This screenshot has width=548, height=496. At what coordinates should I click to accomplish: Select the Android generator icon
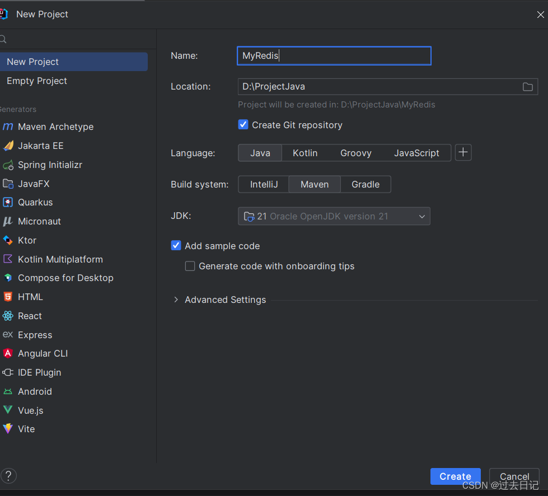pyautogui.click(x=8, y=392)
